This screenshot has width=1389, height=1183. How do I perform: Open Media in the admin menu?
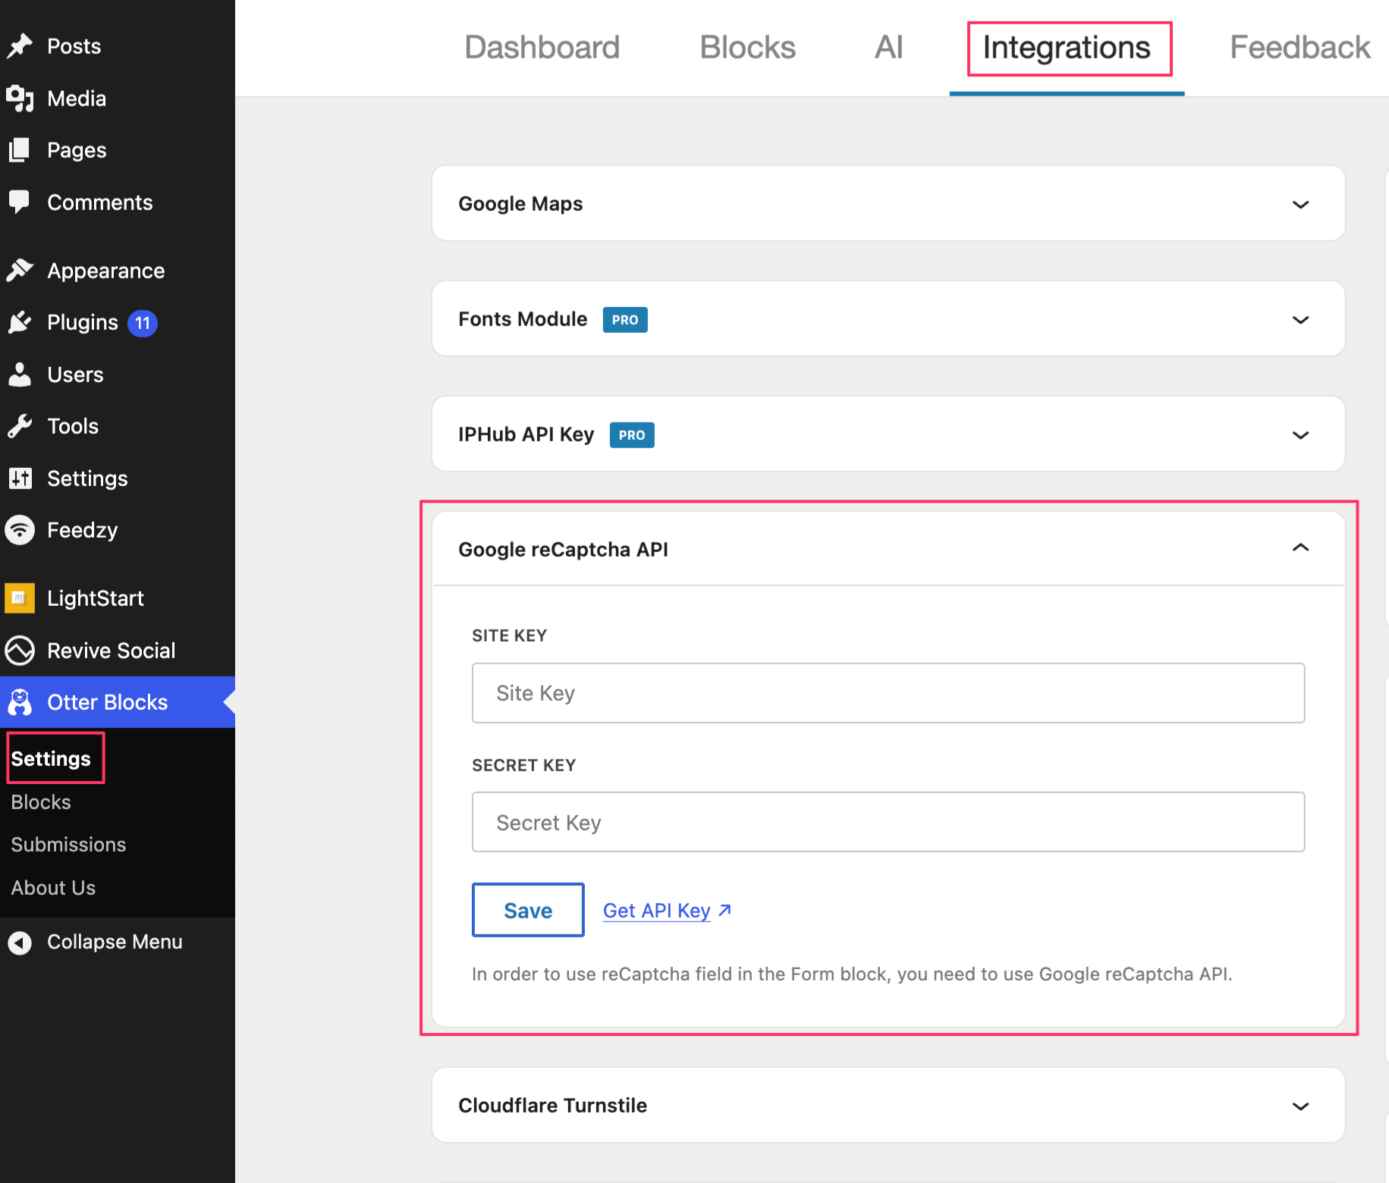77,99
